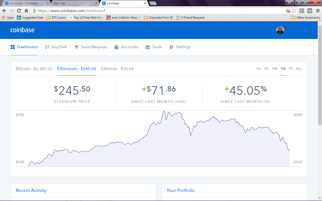Click the browser Forward arrow
Screen dimensions: 322x201
pos(12,11)
